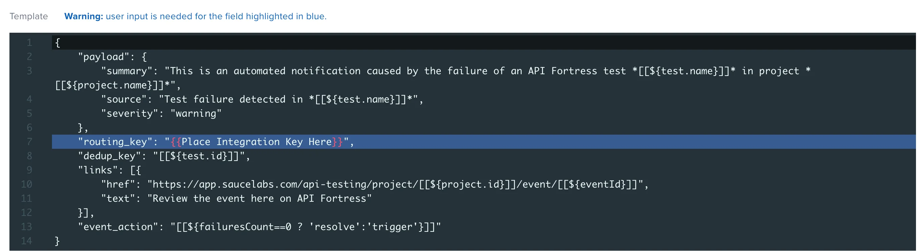Screen dimensions: 918x251
Task: Click the closing brace on line 14
Action: (57, 241)
